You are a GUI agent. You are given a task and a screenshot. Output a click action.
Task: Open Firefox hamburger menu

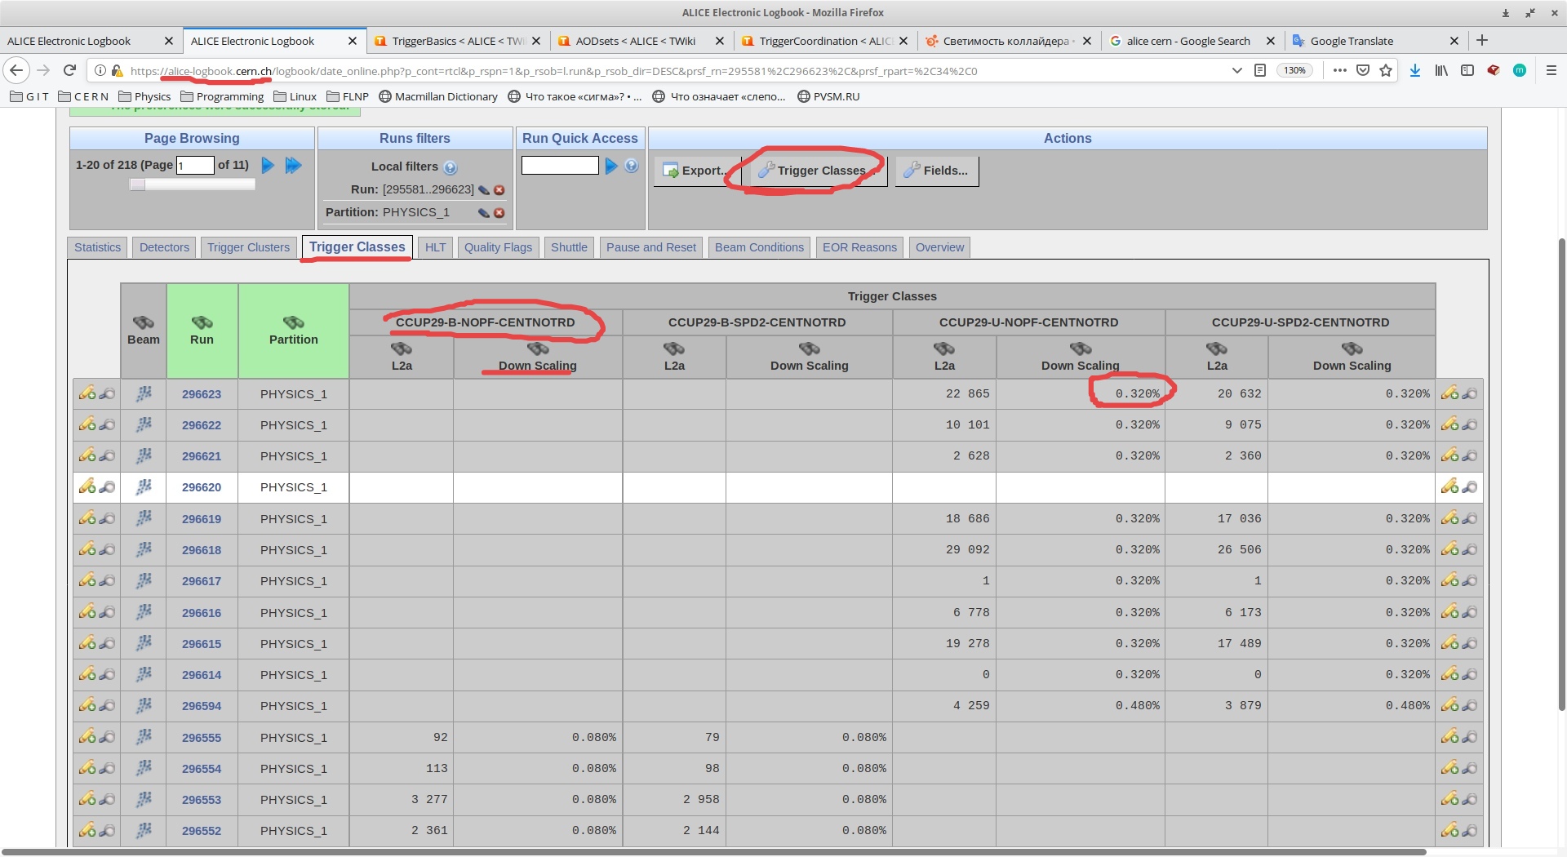pos(1551,70)
